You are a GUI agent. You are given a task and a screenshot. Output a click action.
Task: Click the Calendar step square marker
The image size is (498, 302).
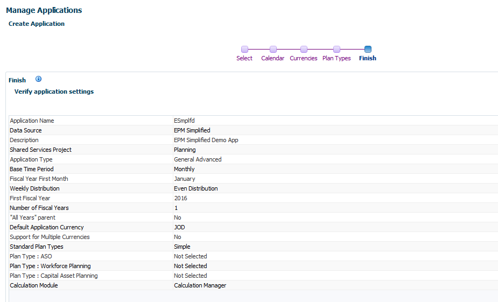pos(273,49)
